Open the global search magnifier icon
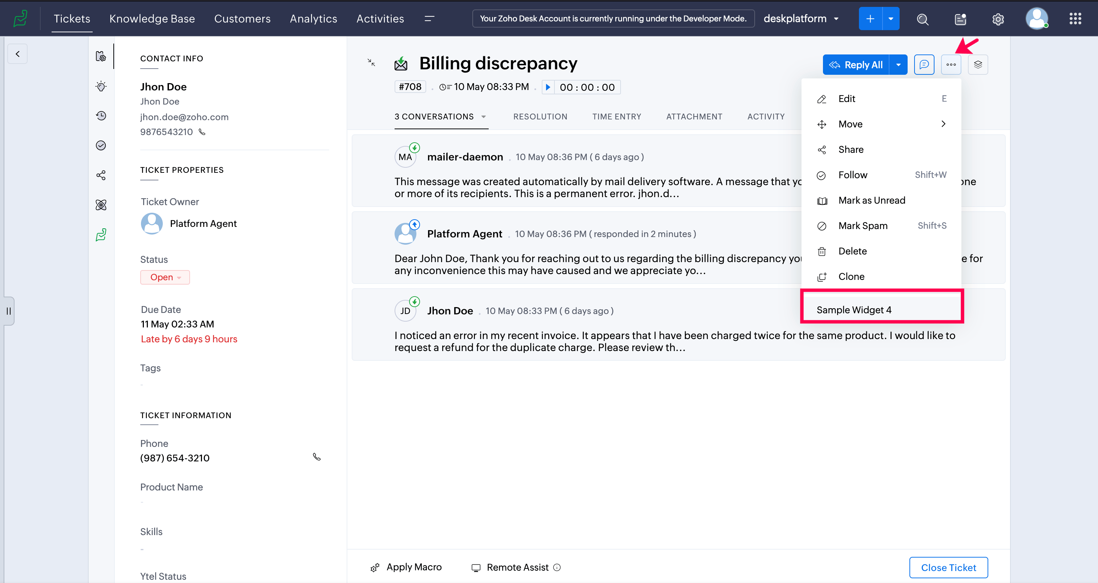1098x583 pixels. [923, 19]
